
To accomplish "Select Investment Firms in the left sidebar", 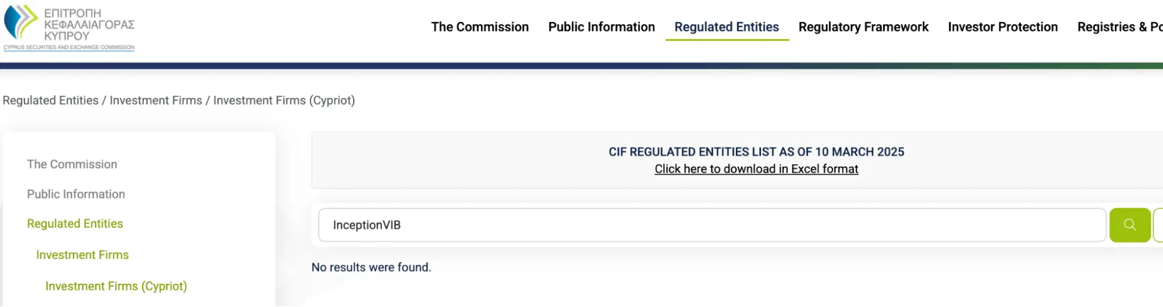I will [x=83, y=255].
